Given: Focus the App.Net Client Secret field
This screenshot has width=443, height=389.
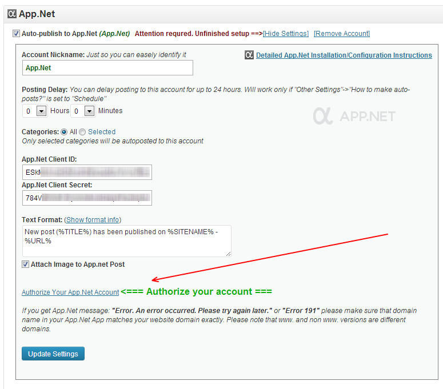Looking at the screenshot, I should tap(87, 198).
